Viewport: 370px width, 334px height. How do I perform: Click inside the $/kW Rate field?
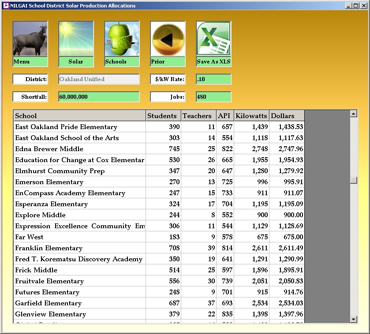click(x=213, y=79)
